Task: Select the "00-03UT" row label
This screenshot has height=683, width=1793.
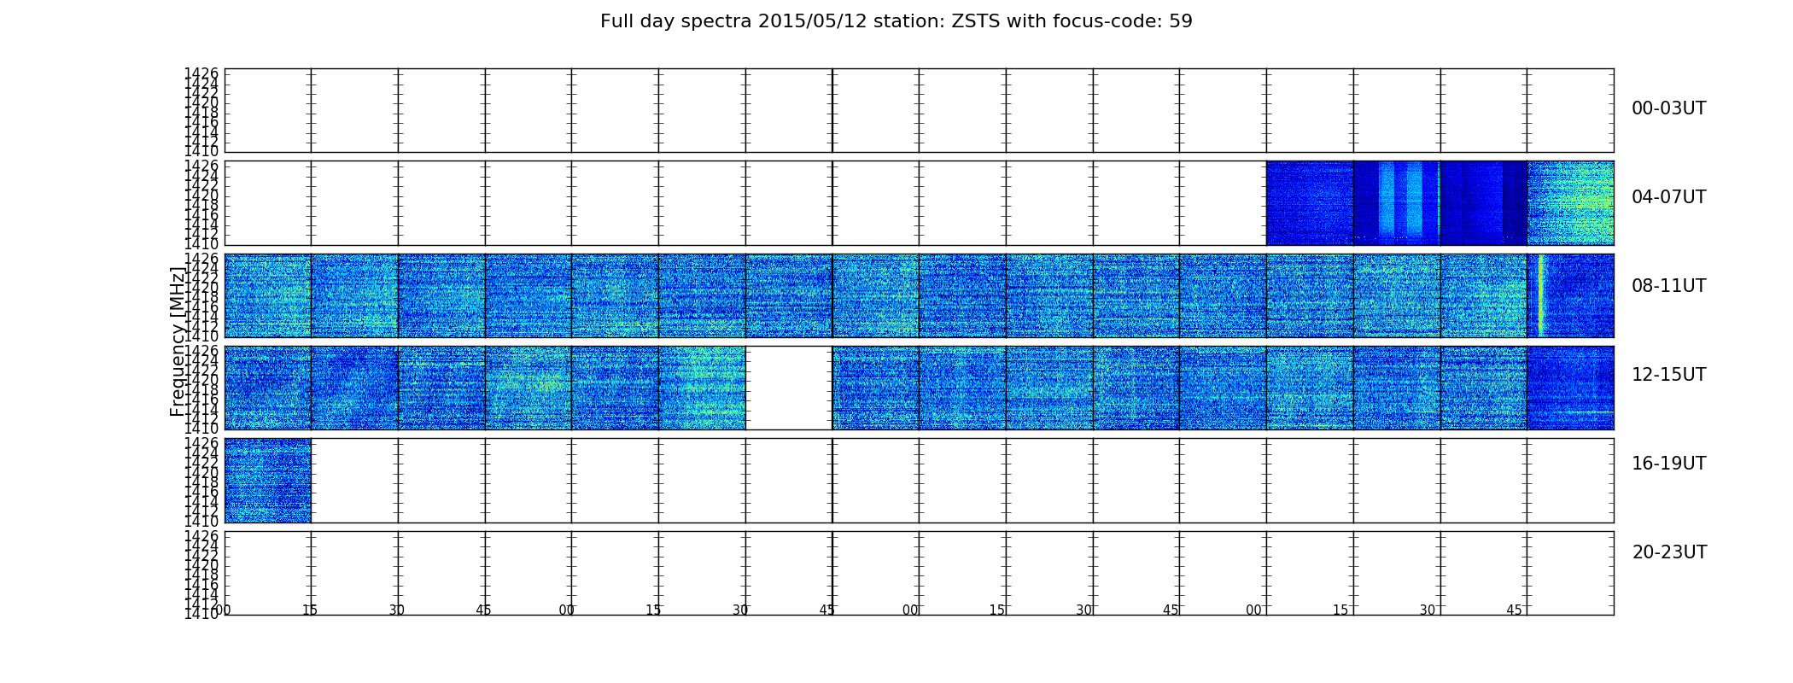Action: pyautogui.click(x=1668, y=108)
